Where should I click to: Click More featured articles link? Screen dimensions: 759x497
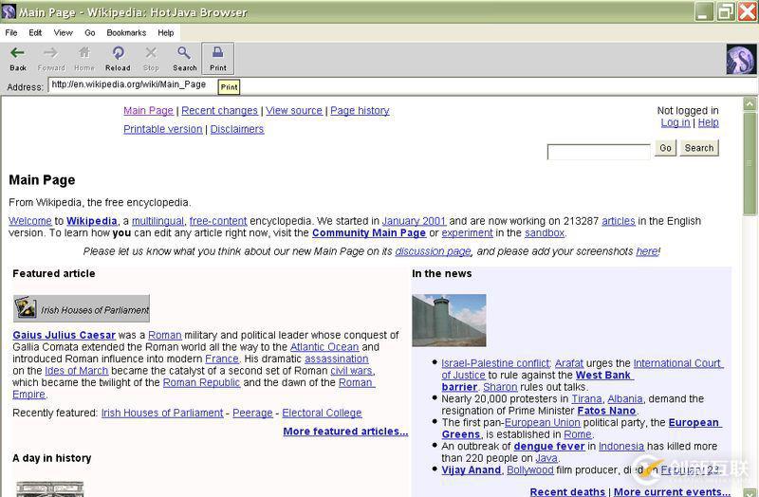tap(345, 432)
